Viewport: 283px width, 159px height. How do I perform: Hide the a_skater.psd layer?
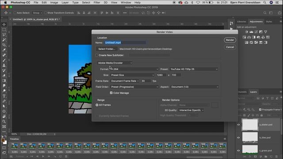point(238,125)
